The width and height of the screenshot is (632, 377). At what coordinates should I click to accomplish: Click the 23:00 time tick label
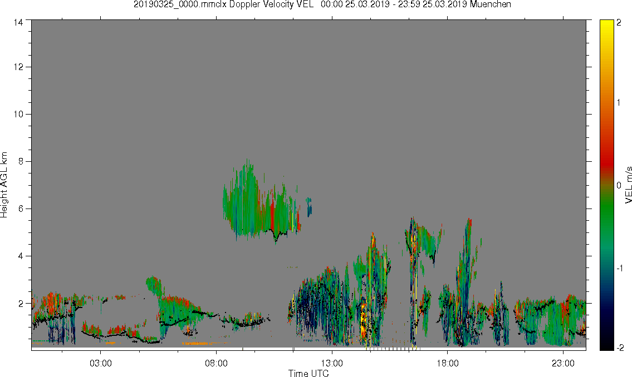point(563,363)
